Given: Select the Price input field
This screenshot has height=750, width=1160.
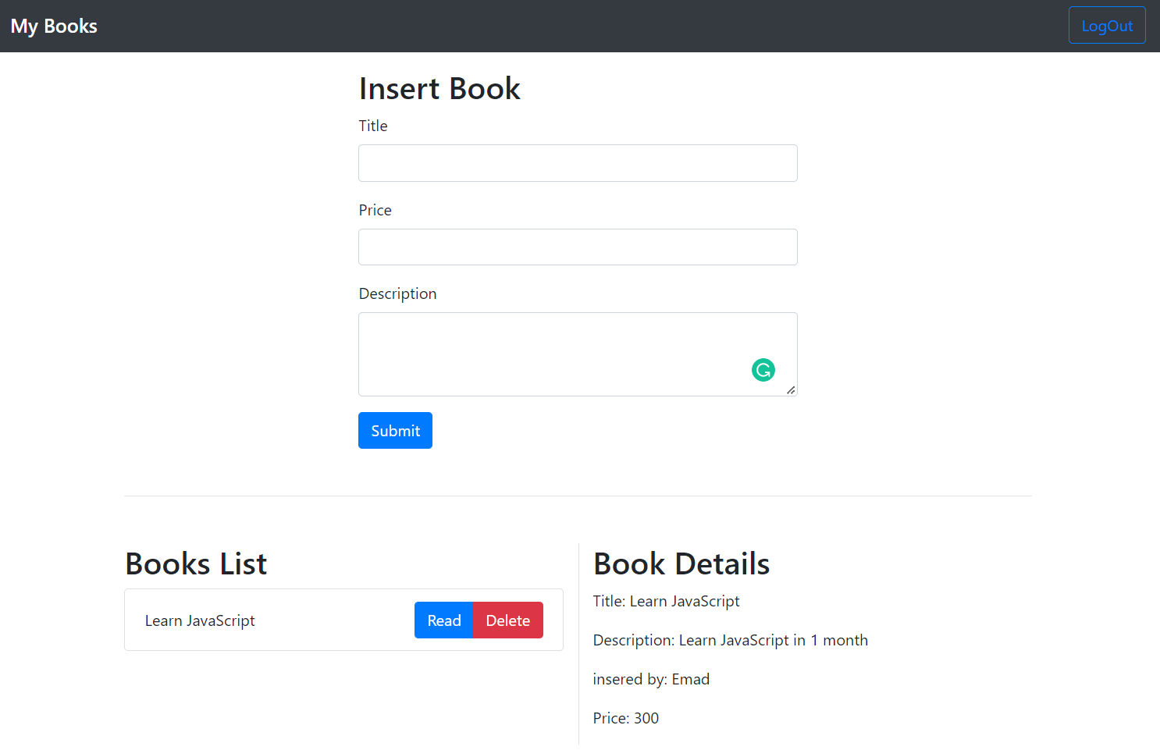Looking at the screenshot, I should [578, 247].
